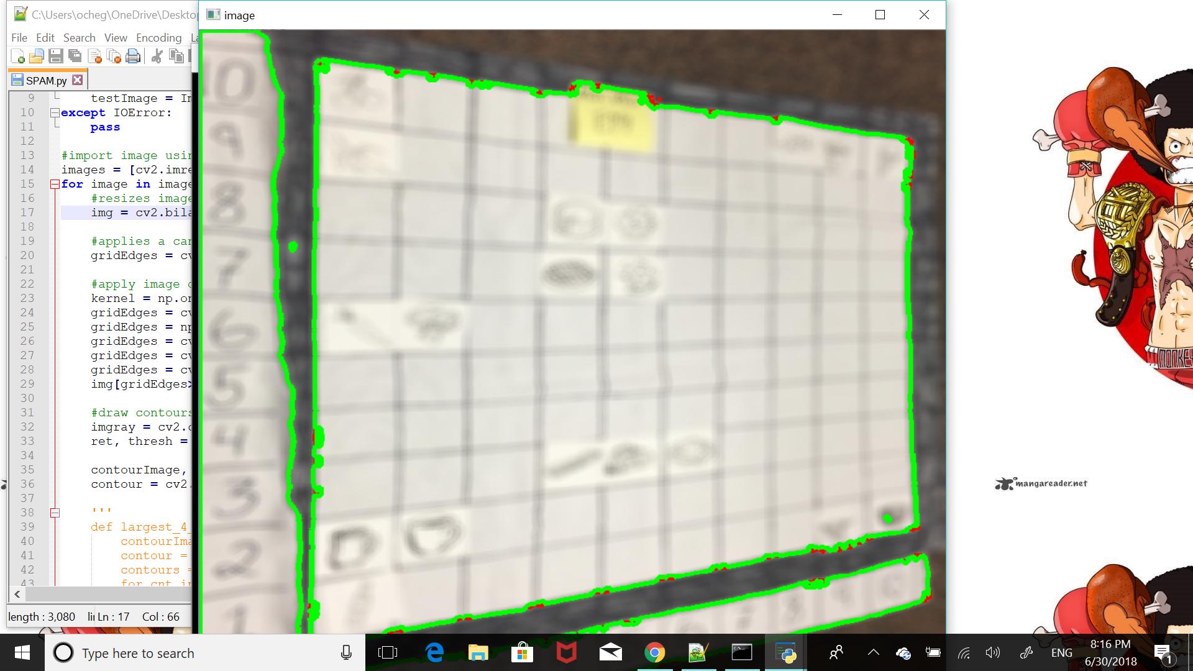This screenshot has height=671, width=1193.
Task: Click the File Explorer taskbar icon
Action: point(477,652)
